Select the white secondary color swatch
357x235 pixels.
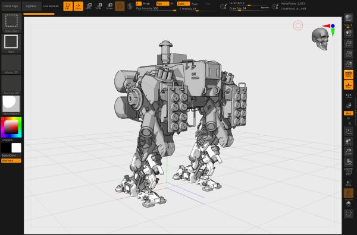coord(16,148)
